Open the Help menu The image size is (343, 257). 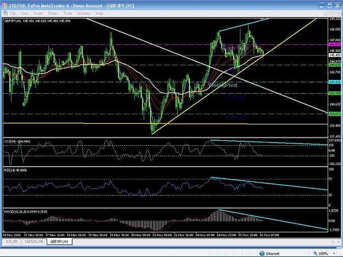99,13
